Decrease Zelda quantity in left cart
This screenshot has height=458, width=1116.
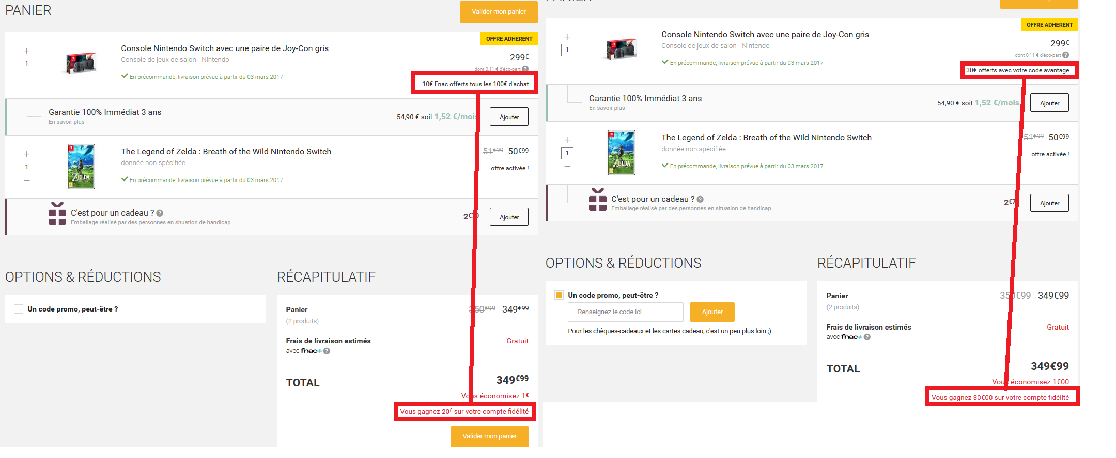(x=27, y=180)
